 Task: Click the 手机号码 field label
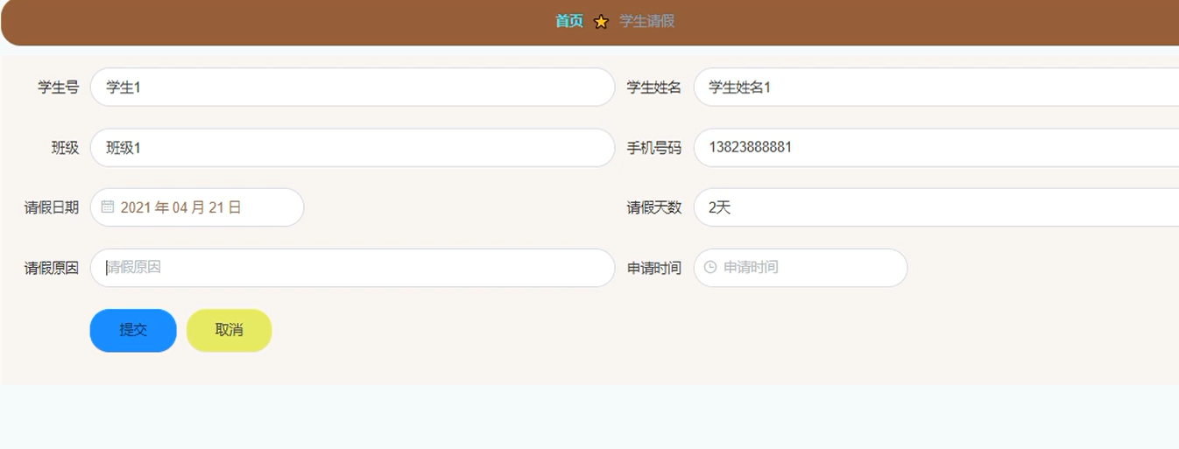click(654, 148)
